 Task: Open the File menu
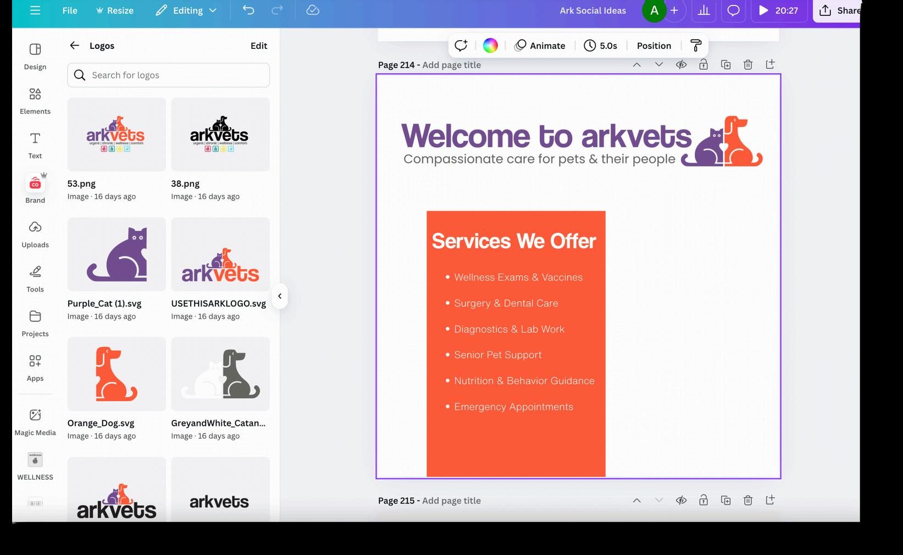click(70, 10)
